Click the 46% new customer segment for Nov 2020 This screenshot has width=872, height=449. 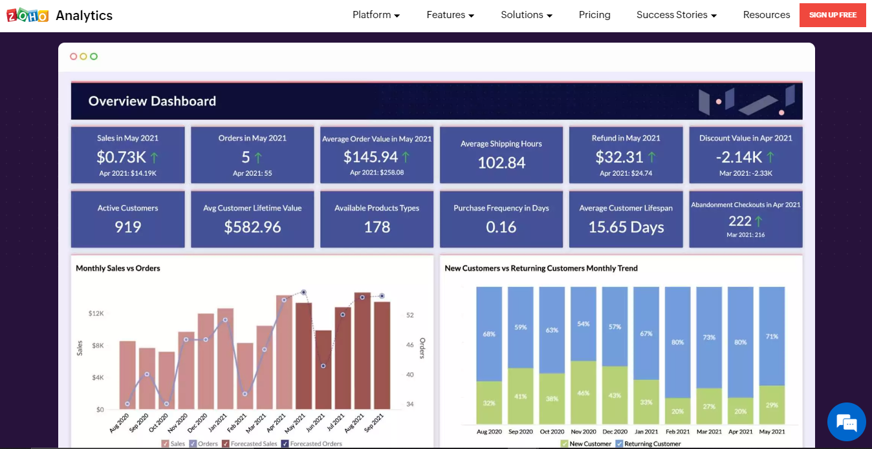tap(583, 393)
